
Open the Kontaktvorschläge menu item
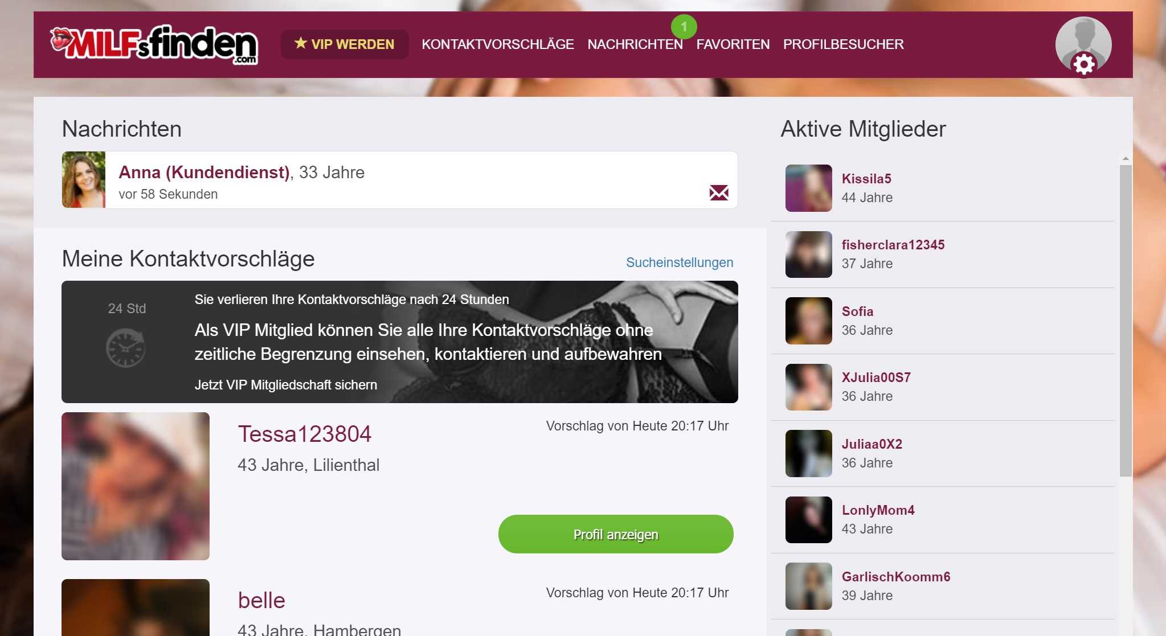click(x=498, y=44)
